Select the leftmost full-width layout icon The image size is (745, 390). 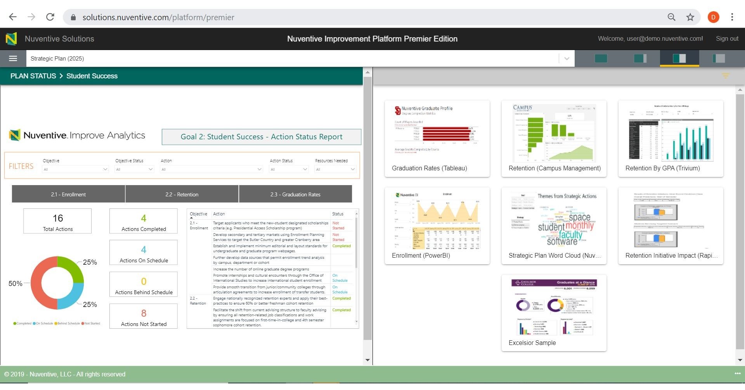601,58
